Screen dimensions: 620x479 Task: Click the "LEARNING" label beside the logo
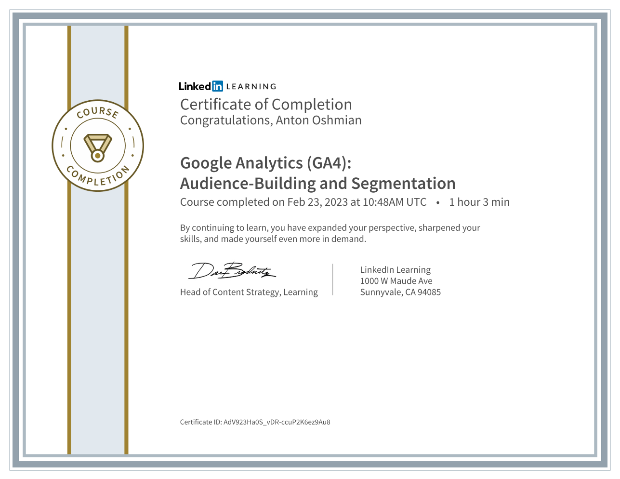[251, 87]
